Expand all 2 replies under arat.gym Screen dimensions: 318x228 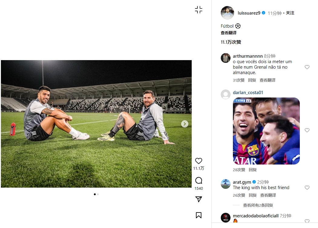(x=258, y=205)
